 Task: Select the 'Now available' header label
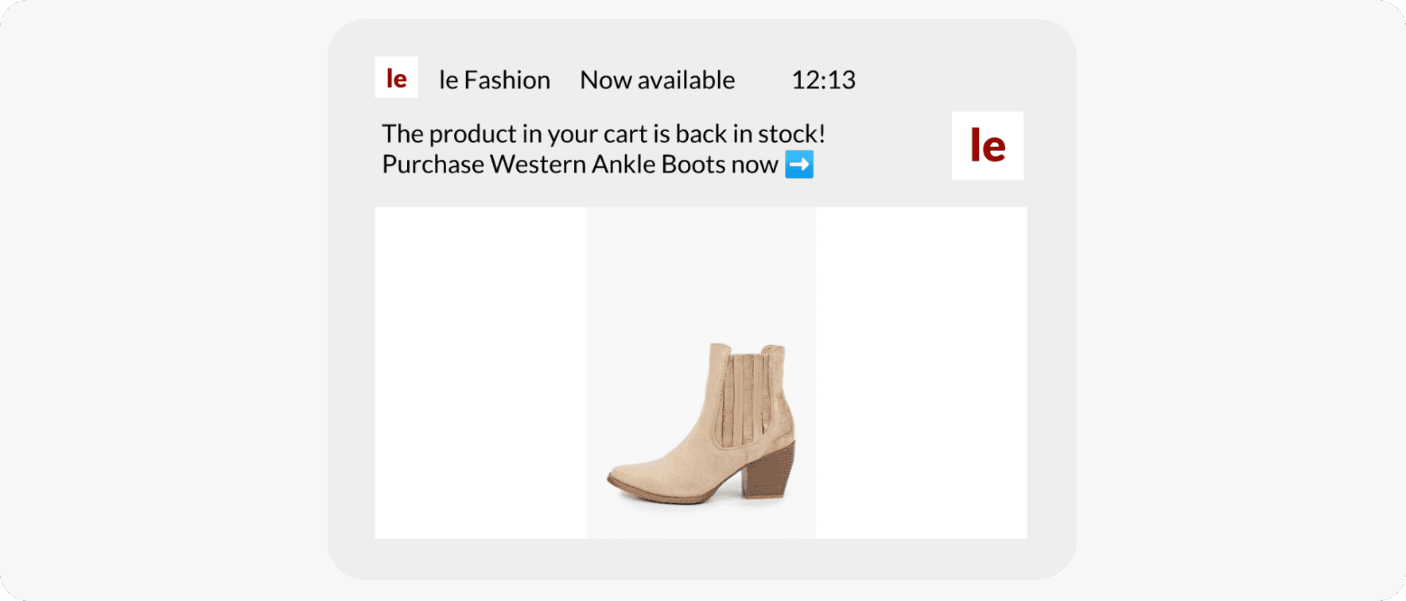tap(657, 79)
